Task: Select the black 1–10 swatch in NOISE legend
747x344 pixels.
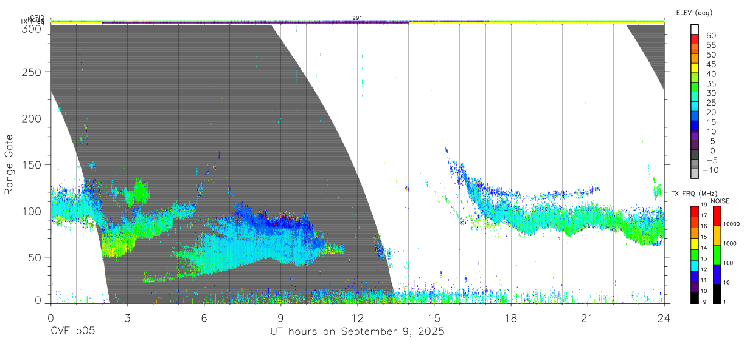Action: point(717,292)
